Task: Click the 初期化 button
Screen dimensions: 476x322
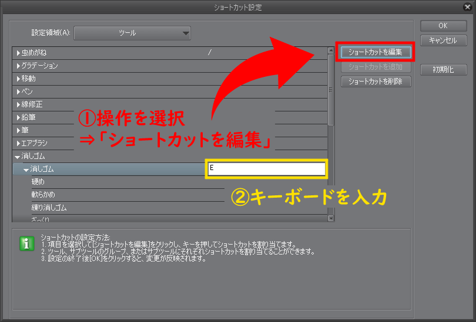Action: point(443,70)
